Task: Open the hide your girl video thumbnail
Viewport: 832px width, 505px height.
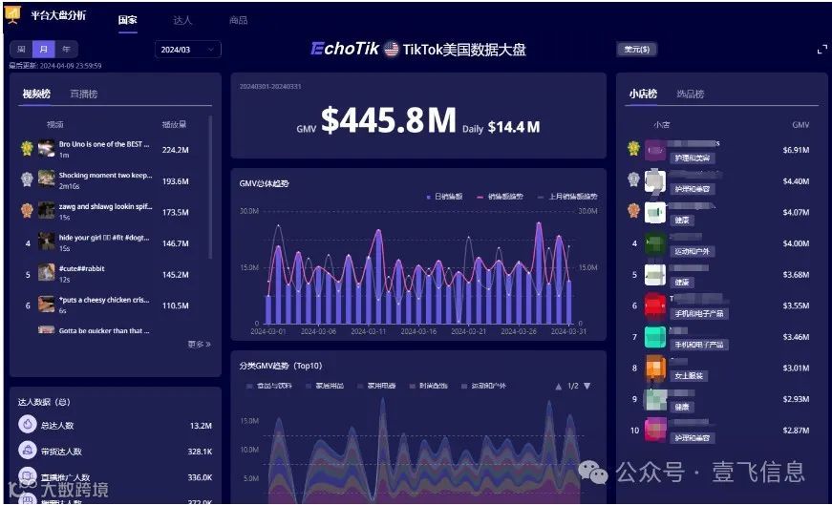Action: pos(47,242)
